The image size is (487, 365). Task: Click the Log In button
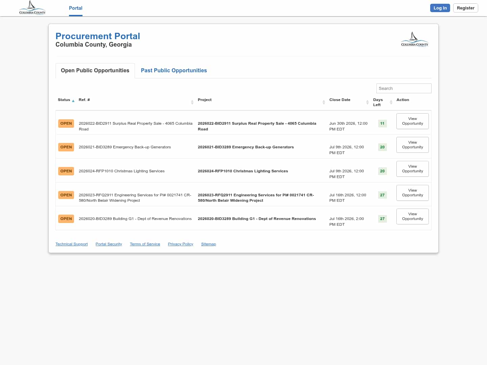[x=440, y=8]
